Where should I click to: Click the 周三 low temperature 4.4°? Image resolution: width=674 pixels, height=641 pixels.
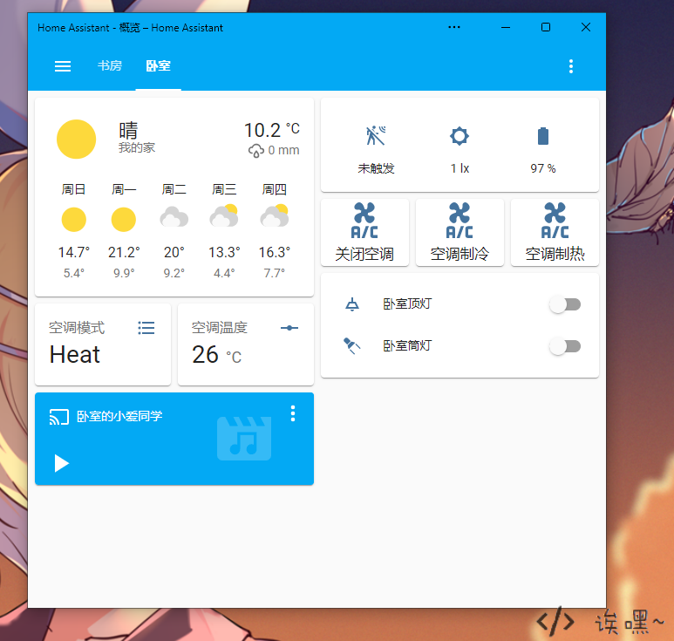tap(224, 273)
